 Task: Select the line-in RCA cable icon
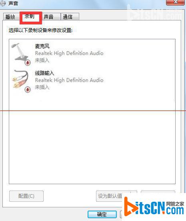tap(21, 81)
